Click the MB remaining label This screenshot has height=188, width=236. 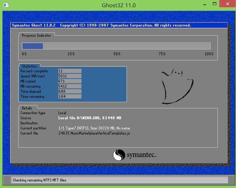point(31,87)
